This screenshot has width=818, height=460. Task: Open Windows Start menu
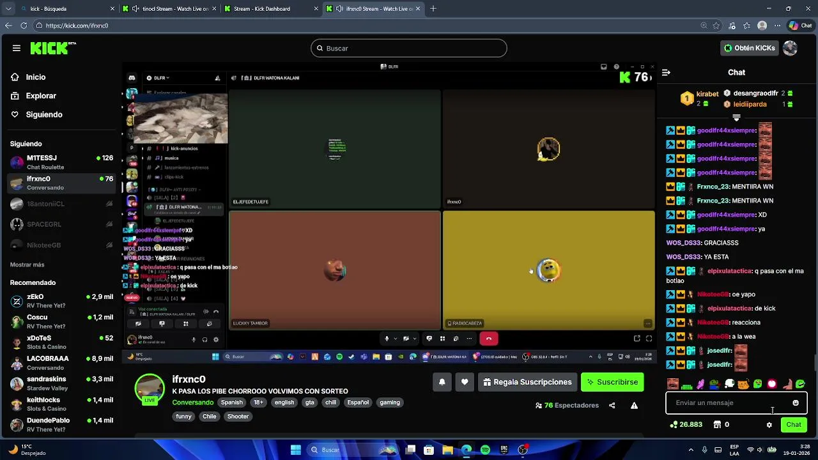[296, 450]
